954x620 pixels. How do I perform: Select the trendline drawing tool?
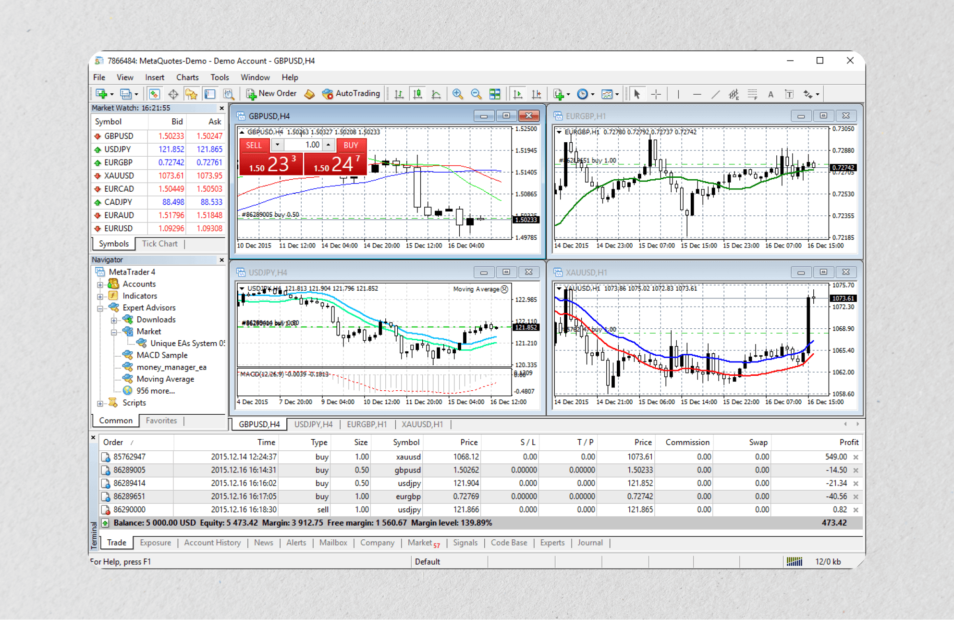(715, 94)
